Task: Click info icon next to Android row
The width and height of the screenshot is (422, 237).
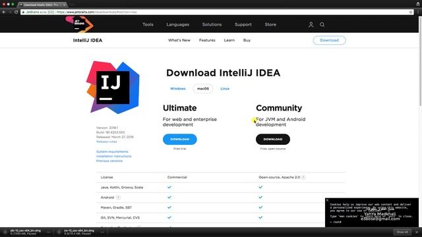Action: pos(118,197)
